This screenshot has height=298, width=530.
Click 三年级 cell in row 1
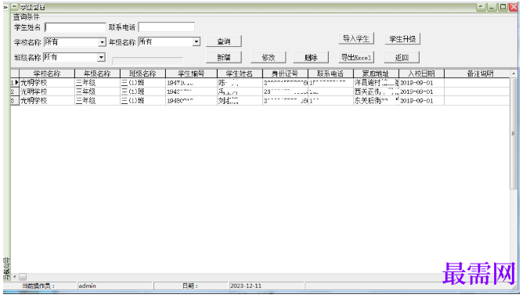click(x=97, y=82)
